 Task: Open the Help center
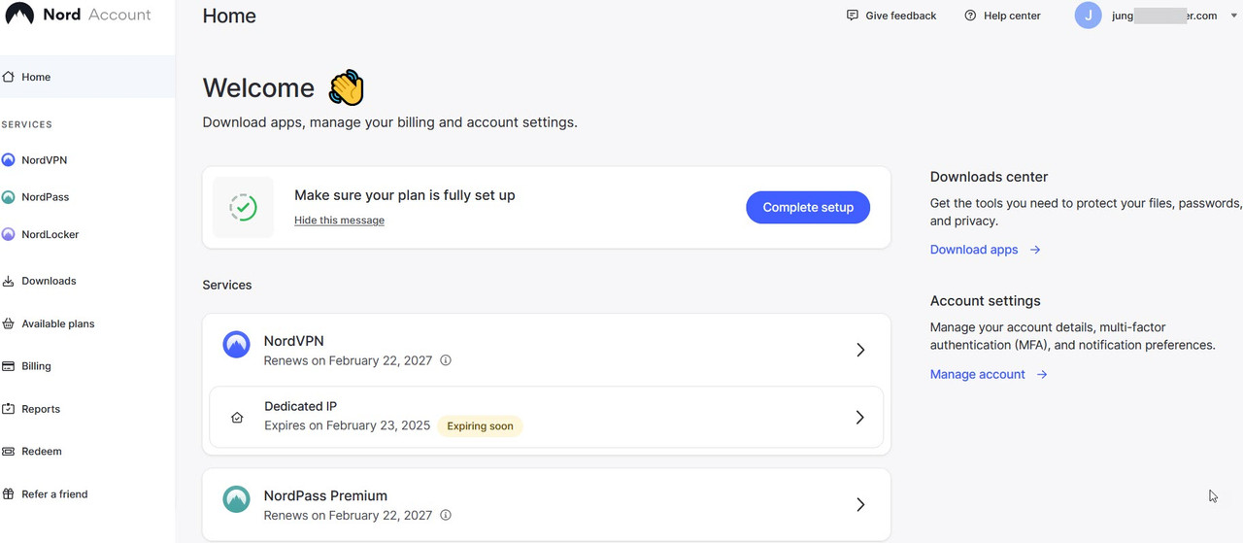(1002, 16)
